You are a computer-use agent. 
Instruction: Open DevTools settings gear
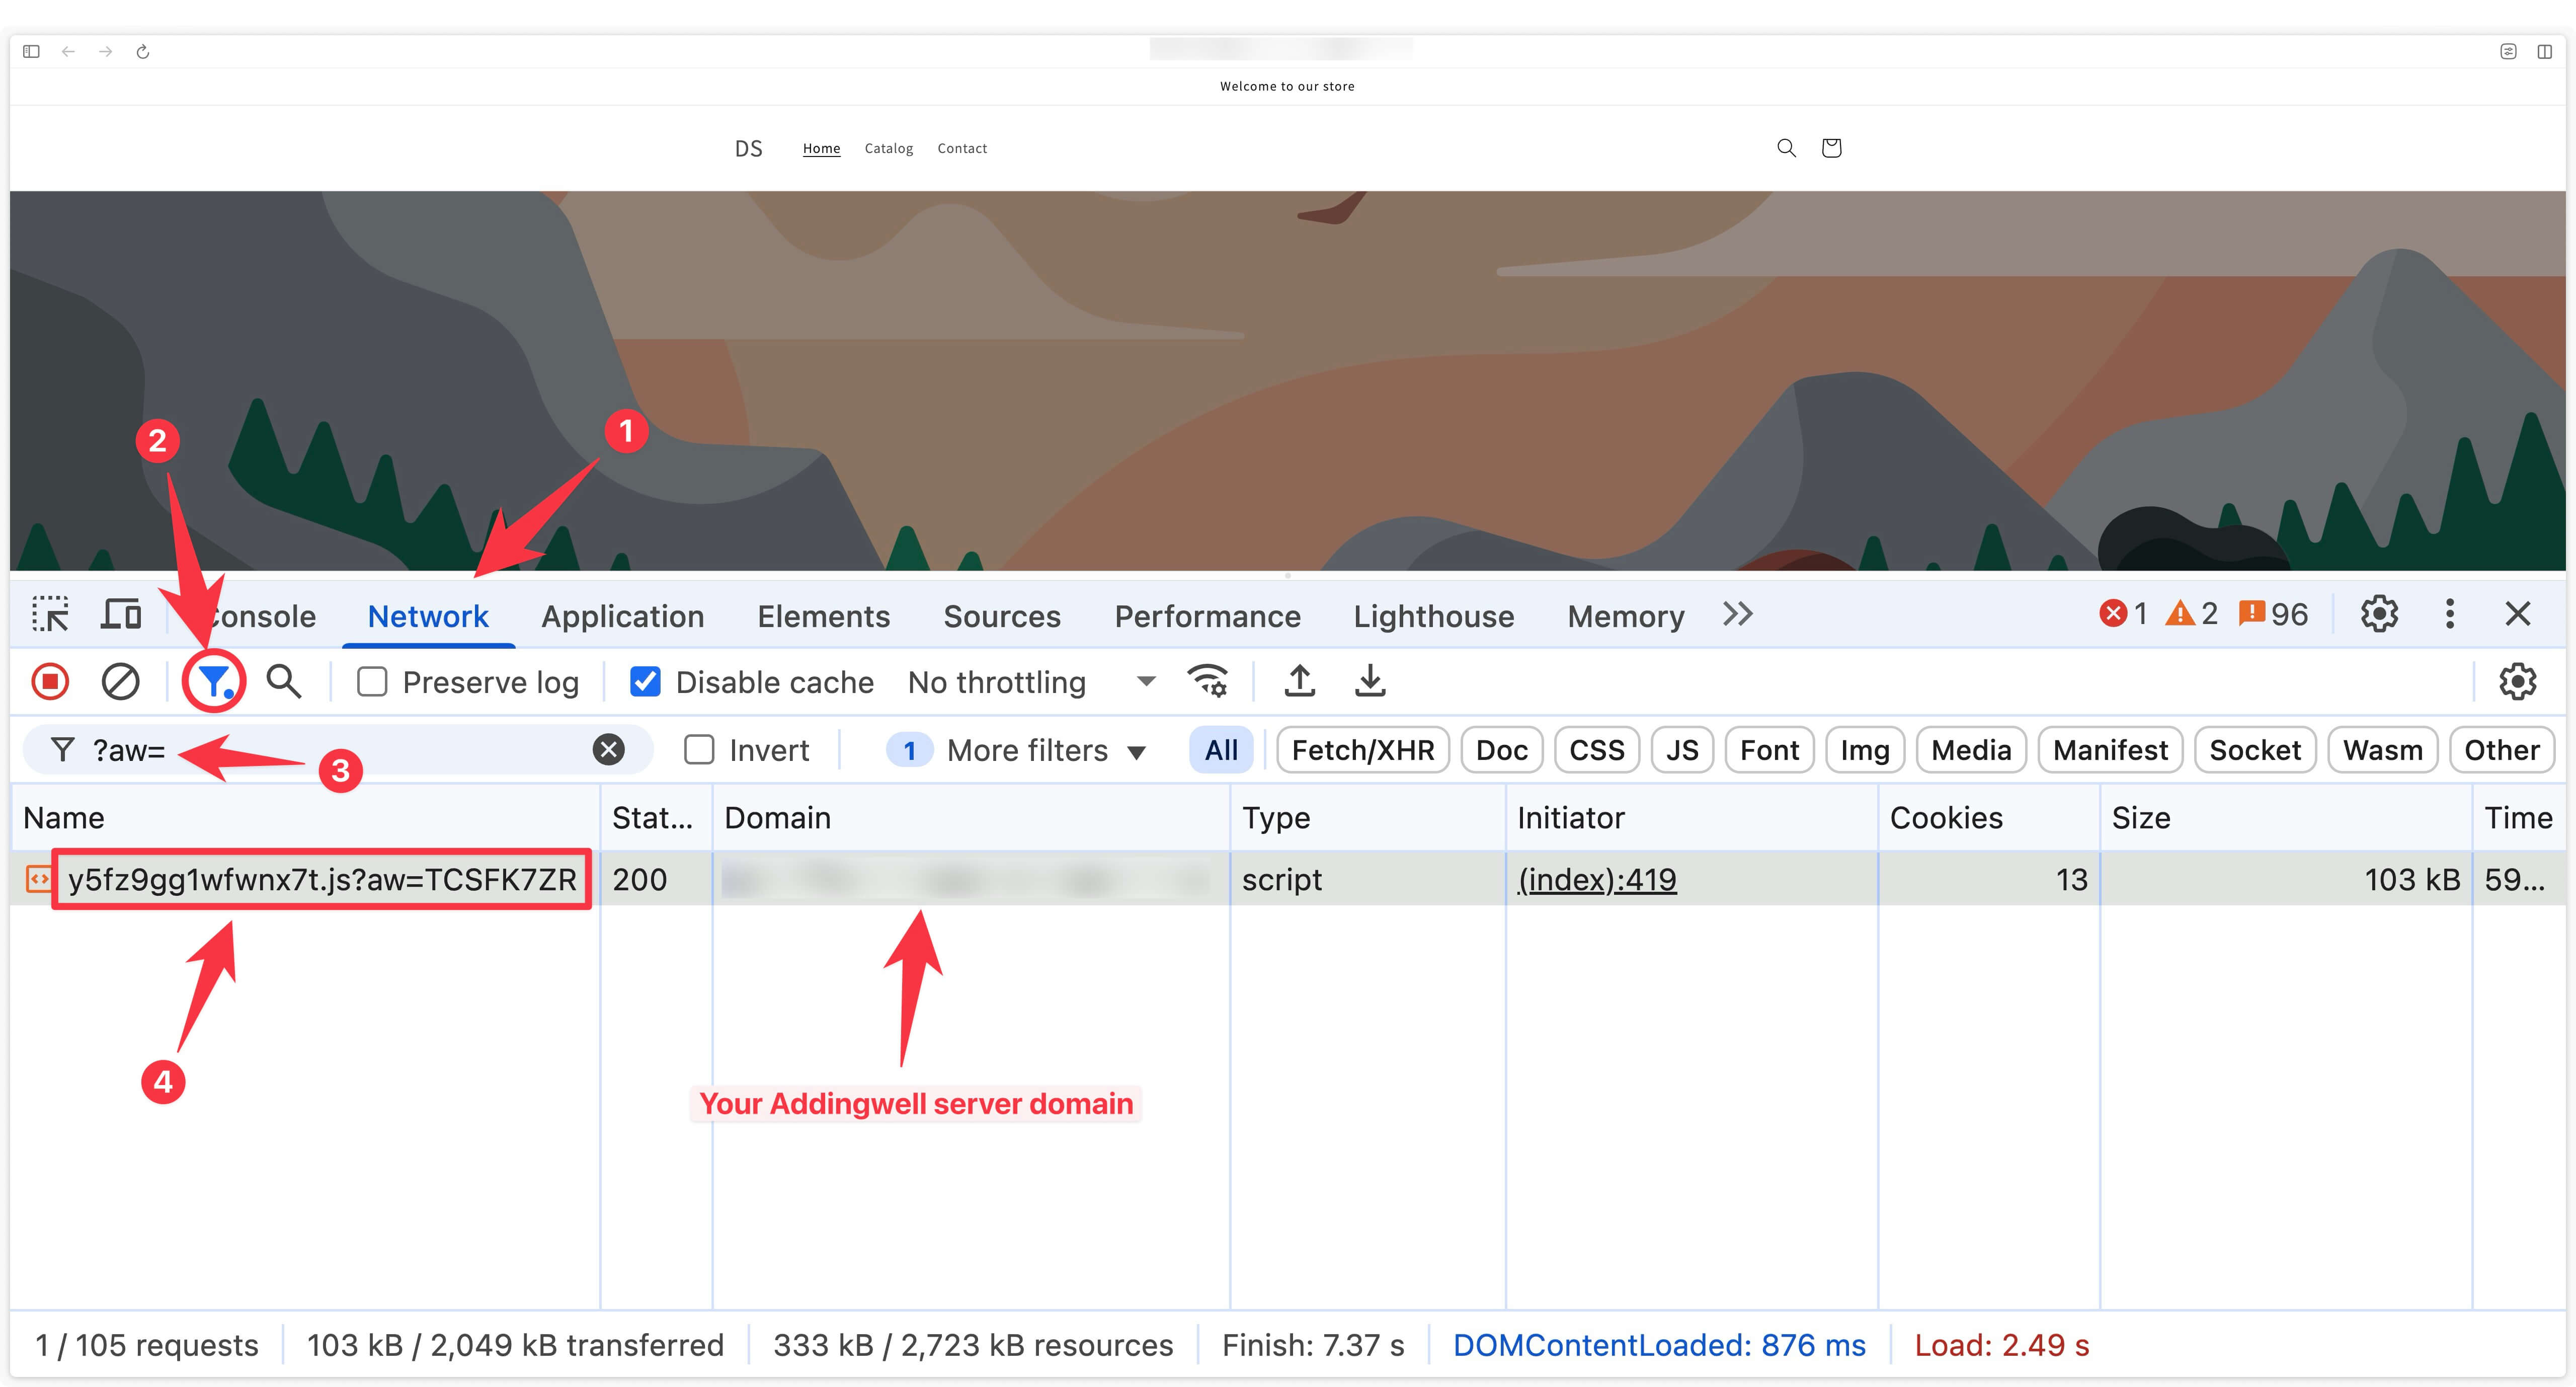tap(2379, 614)
